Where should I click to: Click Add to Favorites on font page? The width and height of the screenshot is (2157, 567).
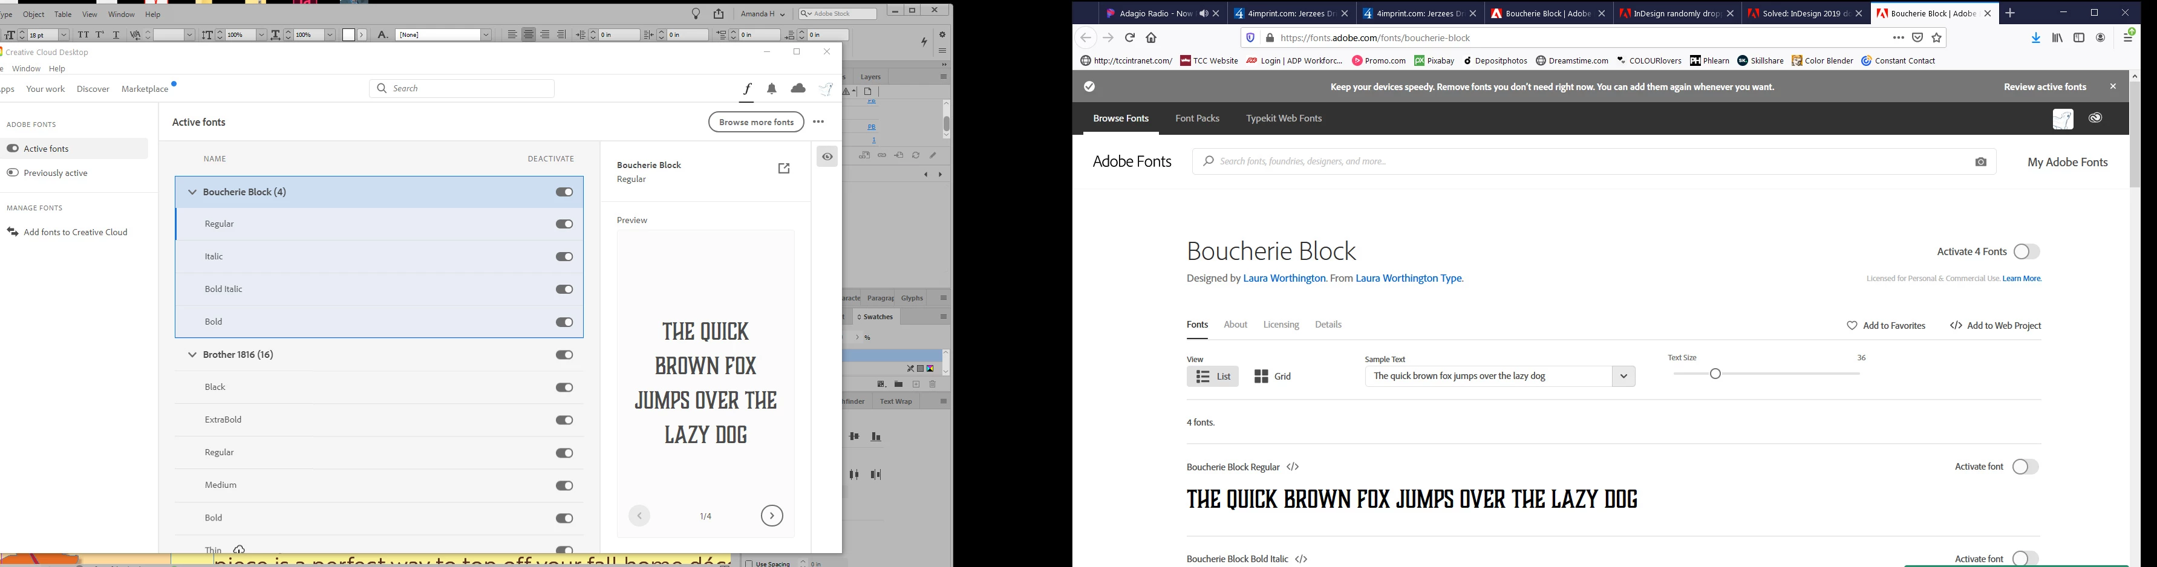1885,326
